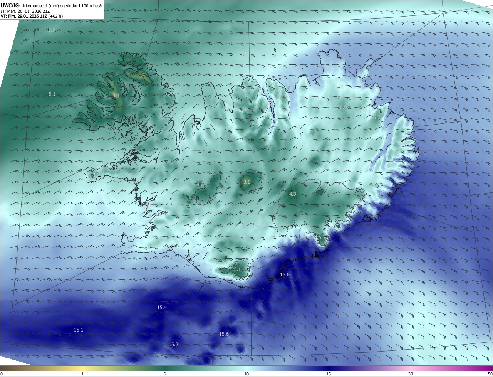Screen dimensions: 493x377
Task: Click the valid time 'VT: Fim. 29.01.2026 11Z (+62 h)'
Action: click(x=32, y=16)
